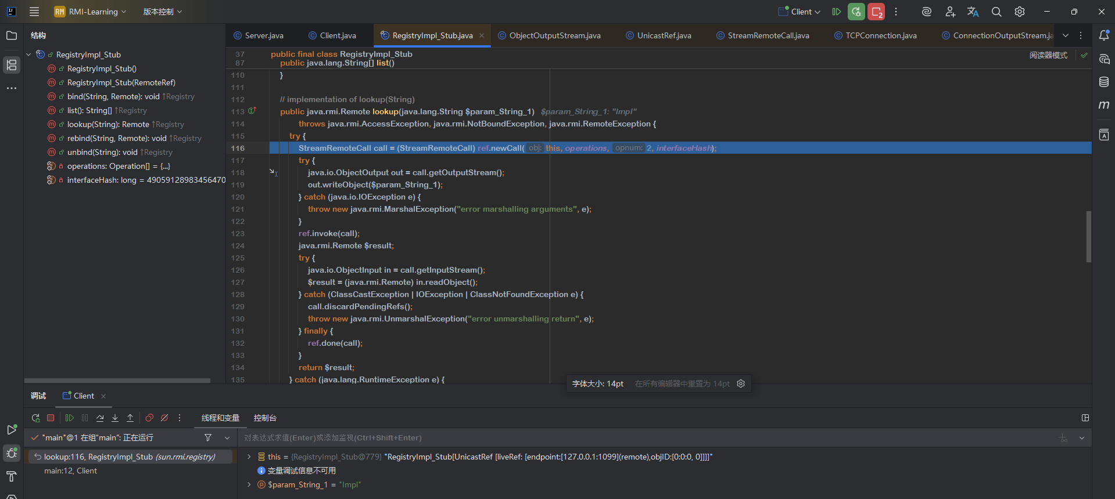Viewport: 1115px width, 499px height.
Task: Open the Maven tool window icon
Action: pyautogui.click(x=1104, y=105)
